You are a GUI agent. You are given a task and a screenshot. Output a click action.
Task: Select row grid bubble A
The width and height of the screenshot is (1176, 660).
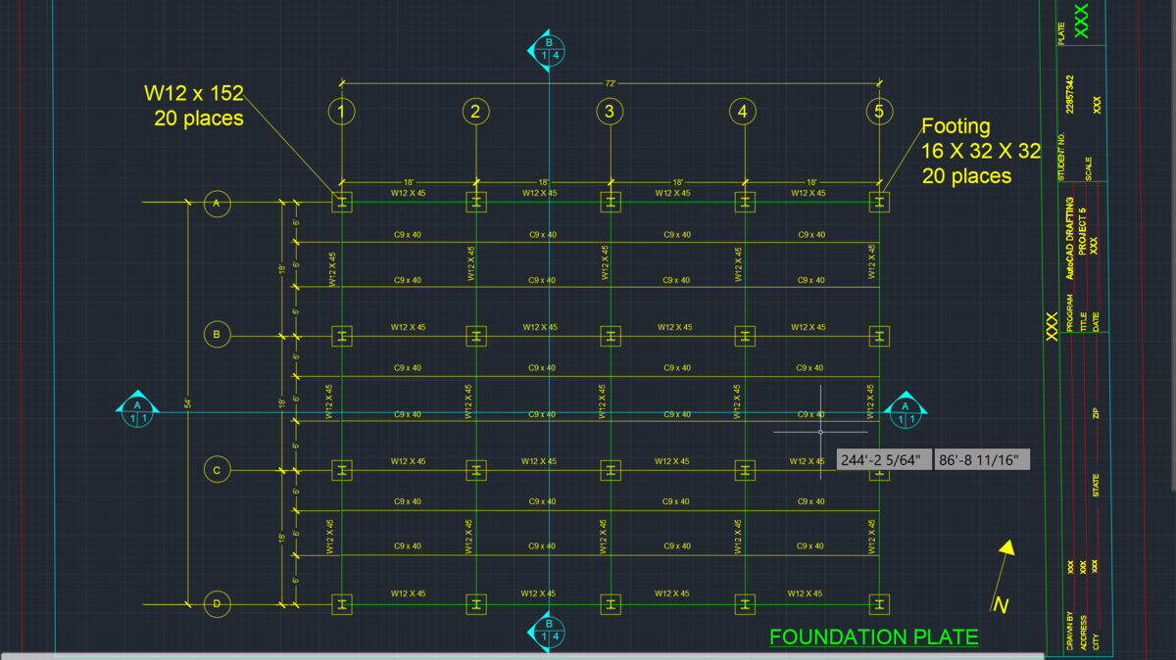[217, 203]
